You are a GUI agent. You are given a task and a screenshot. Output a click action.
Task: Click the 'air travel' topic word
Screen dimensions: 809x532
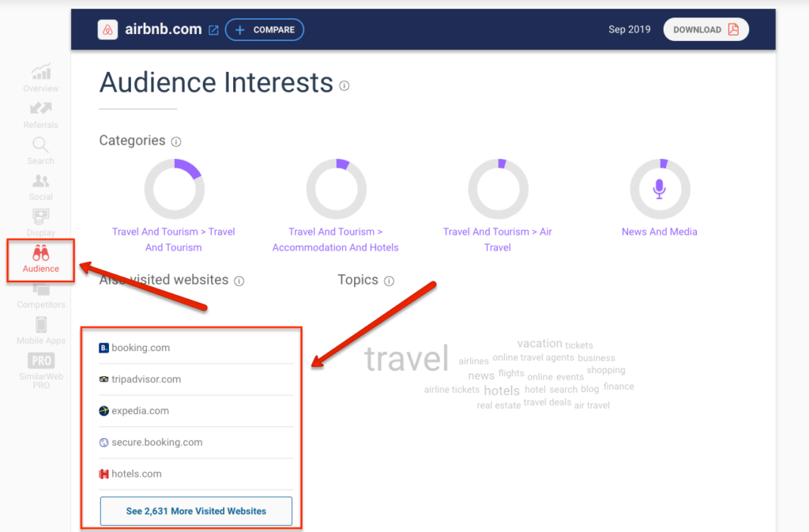tap(592, 405)
